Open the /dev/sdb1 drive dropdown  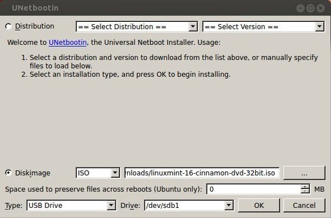click(x=189, y=206)
